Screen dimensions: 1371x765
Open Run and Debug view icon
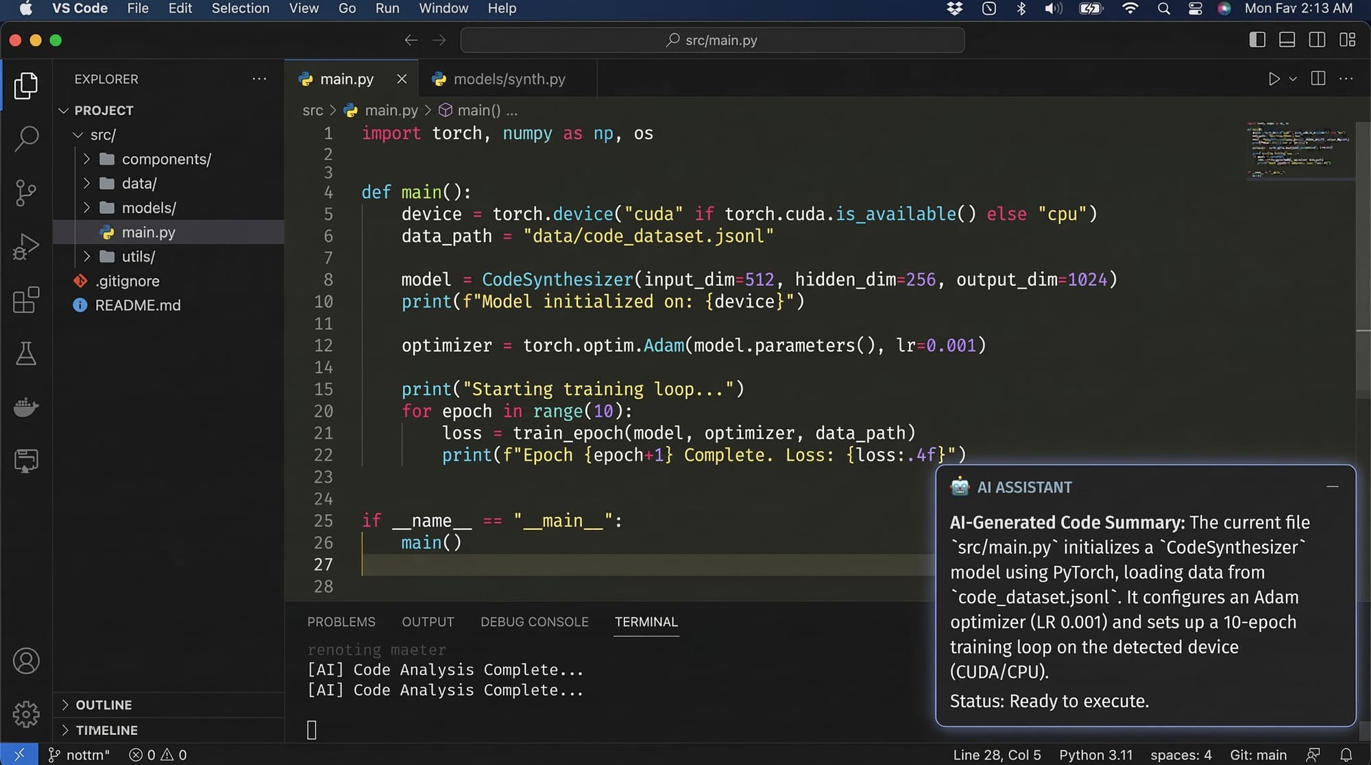click(x=26, y=246)
